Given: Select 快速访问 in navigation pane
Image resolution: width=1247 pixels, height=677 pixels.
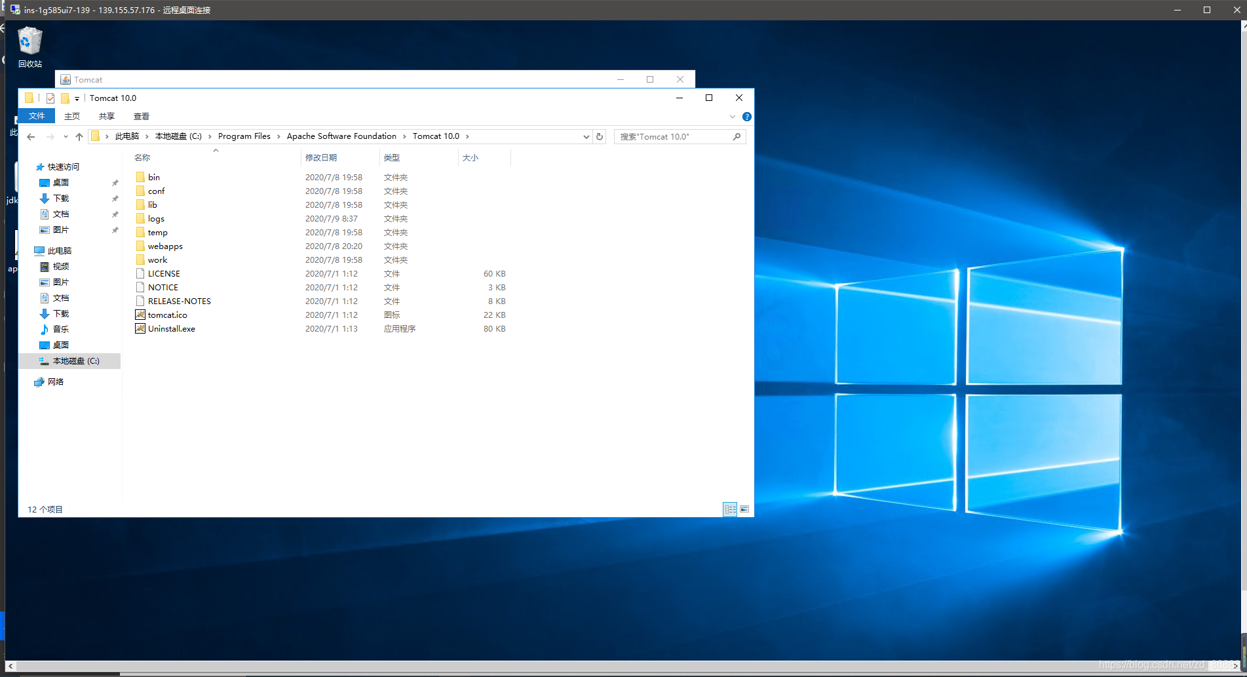Looking at the screenshot, I should [x=63, y=167].
